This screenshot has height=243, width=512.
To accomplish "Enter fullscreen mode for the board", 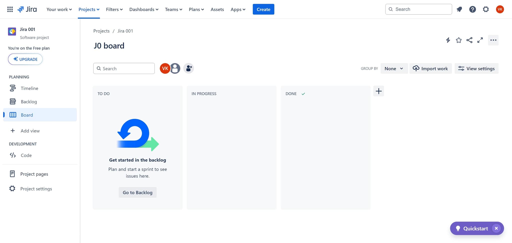I will tap(480, 40).
